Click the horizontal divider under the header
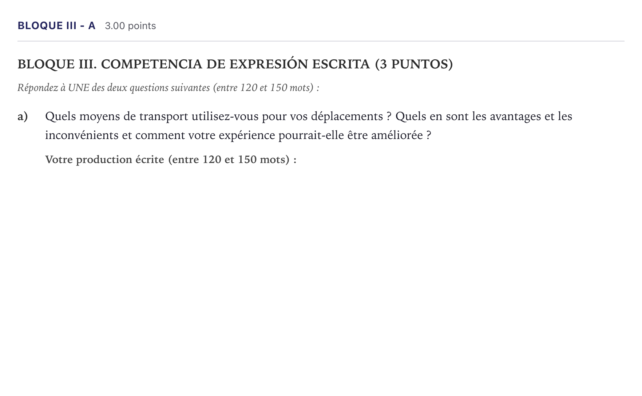This screenshot has height=396, width=642. (x=321, y=41)
